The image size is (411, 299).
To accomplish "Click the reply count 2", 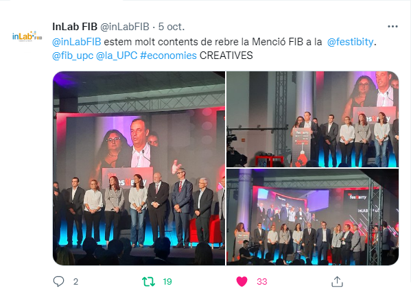I will click(x=75, y=282).
